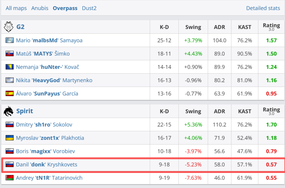Open Dmitry 'sh1ro' Sokolov's player profile

[44, 125]
